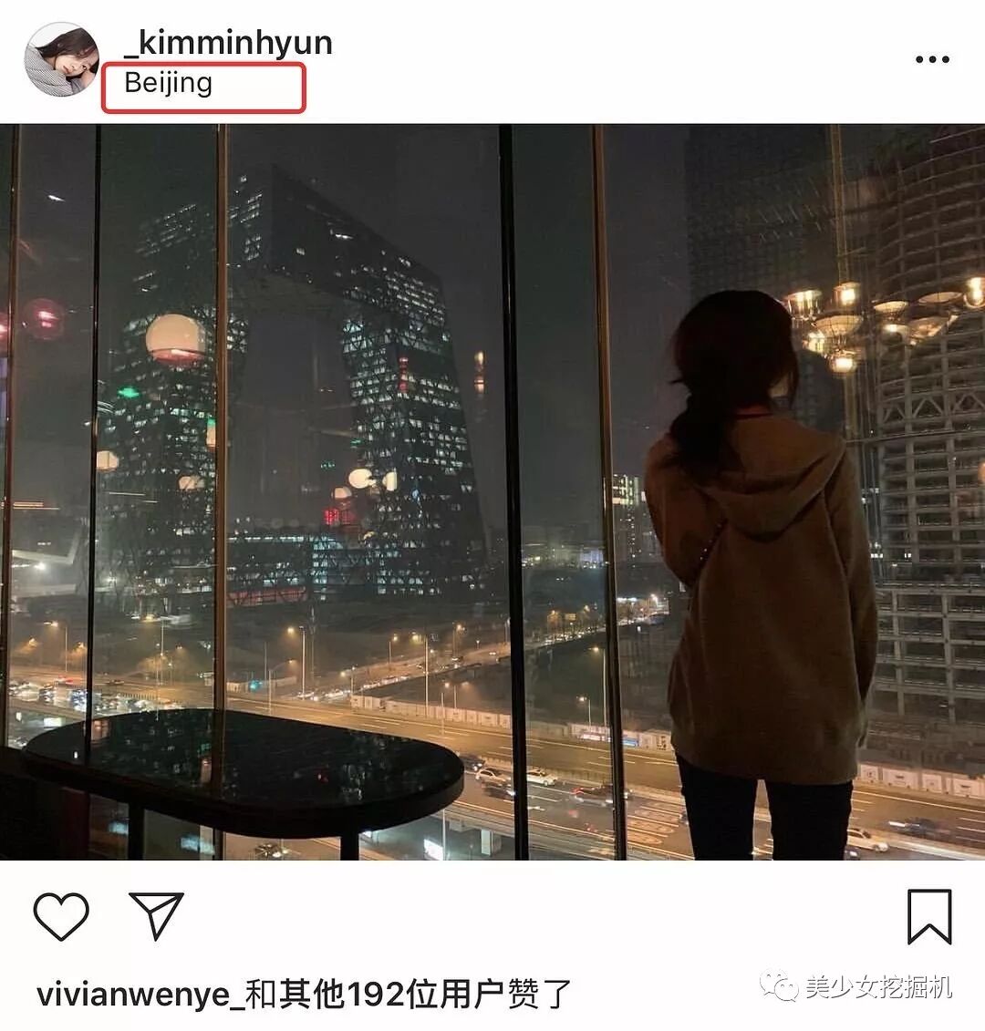
Task: Open the Beijing location tag
Action: click(169, 84)
